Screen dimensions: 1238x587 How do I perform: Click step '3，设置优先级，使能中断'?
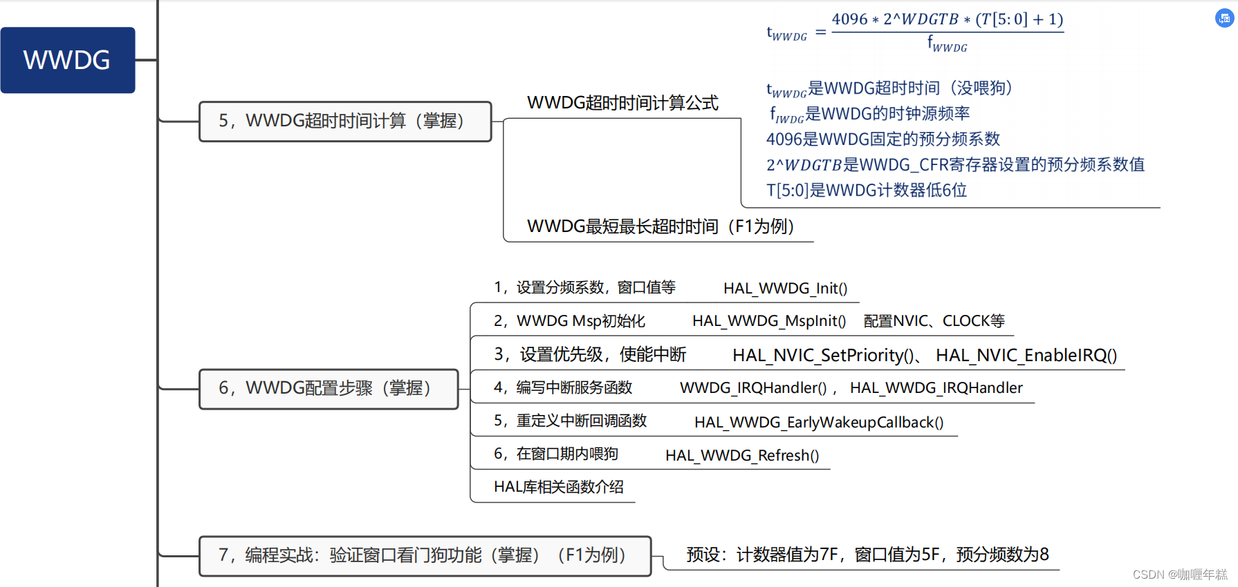tap(589, 355)
